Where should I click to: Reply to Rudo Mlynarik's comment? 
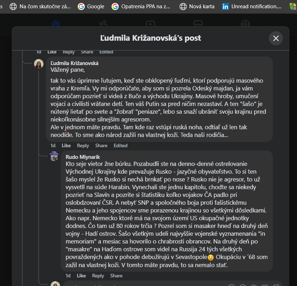point(98,276)
